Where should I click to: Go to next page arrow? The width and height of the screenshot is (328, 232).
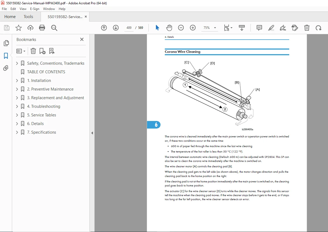click(116, 28)
